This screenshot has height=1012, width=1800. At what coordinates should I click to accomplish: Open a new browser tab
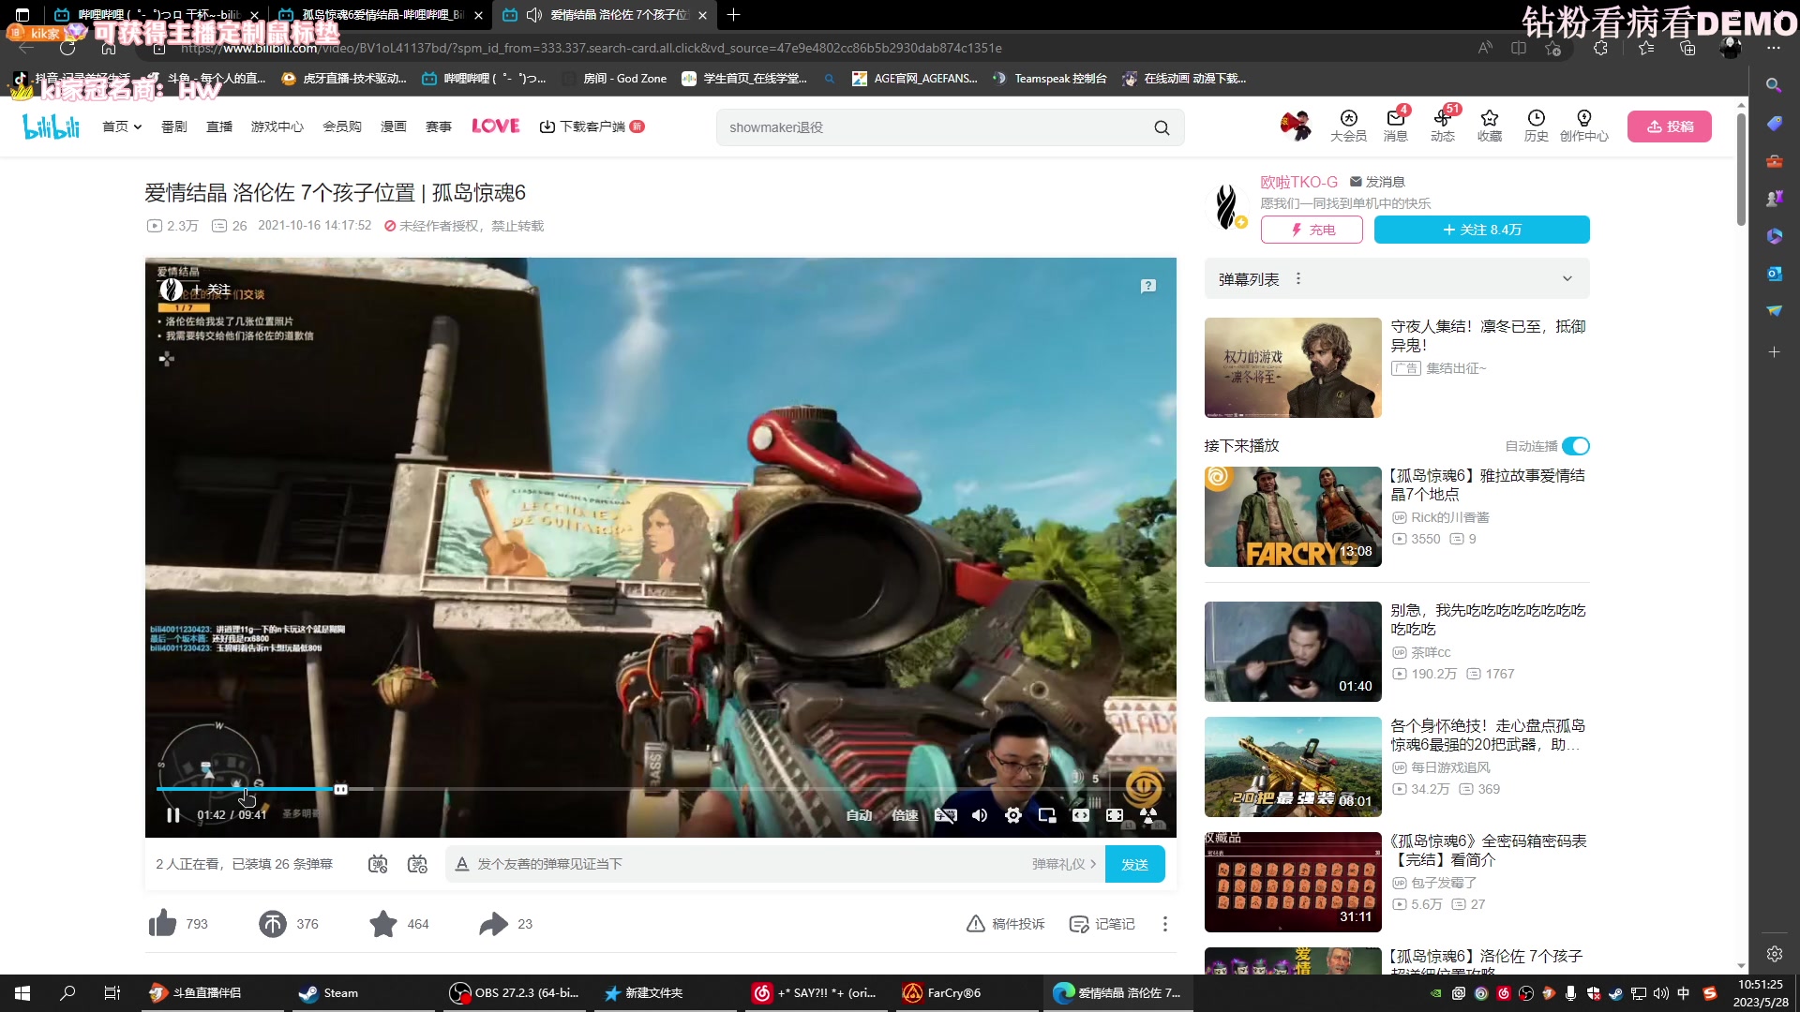pyautogui.click(x=734, y=15)
